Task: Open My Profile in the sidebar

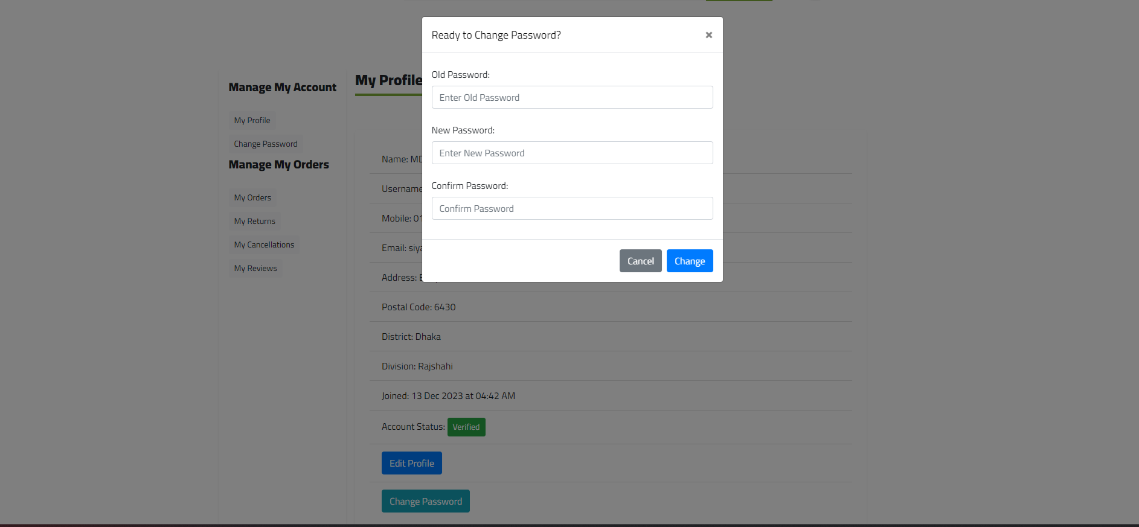Action: coord(252,120)
